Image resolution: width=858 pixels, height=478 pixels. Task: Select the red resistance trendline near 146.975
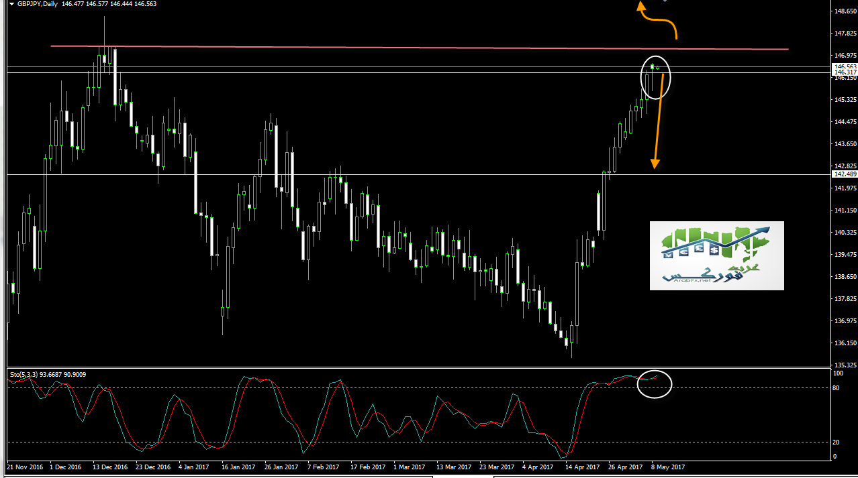coord(420,48)
